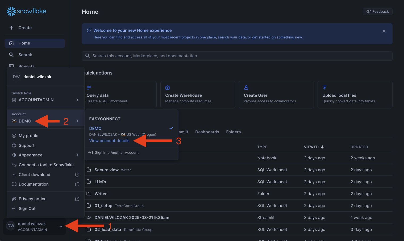
Task: Switch to the Dashboards tab
Action: tap(207, 132)
